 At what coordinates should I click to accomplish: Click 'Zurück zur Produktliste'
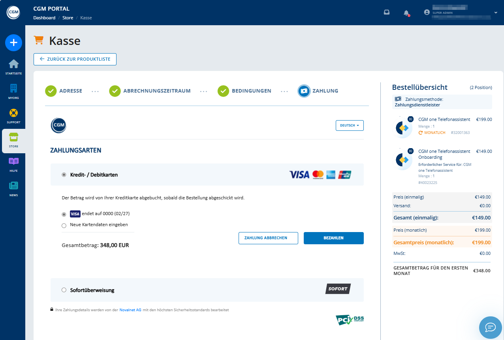pyautogui.click(x=75, y=59)
